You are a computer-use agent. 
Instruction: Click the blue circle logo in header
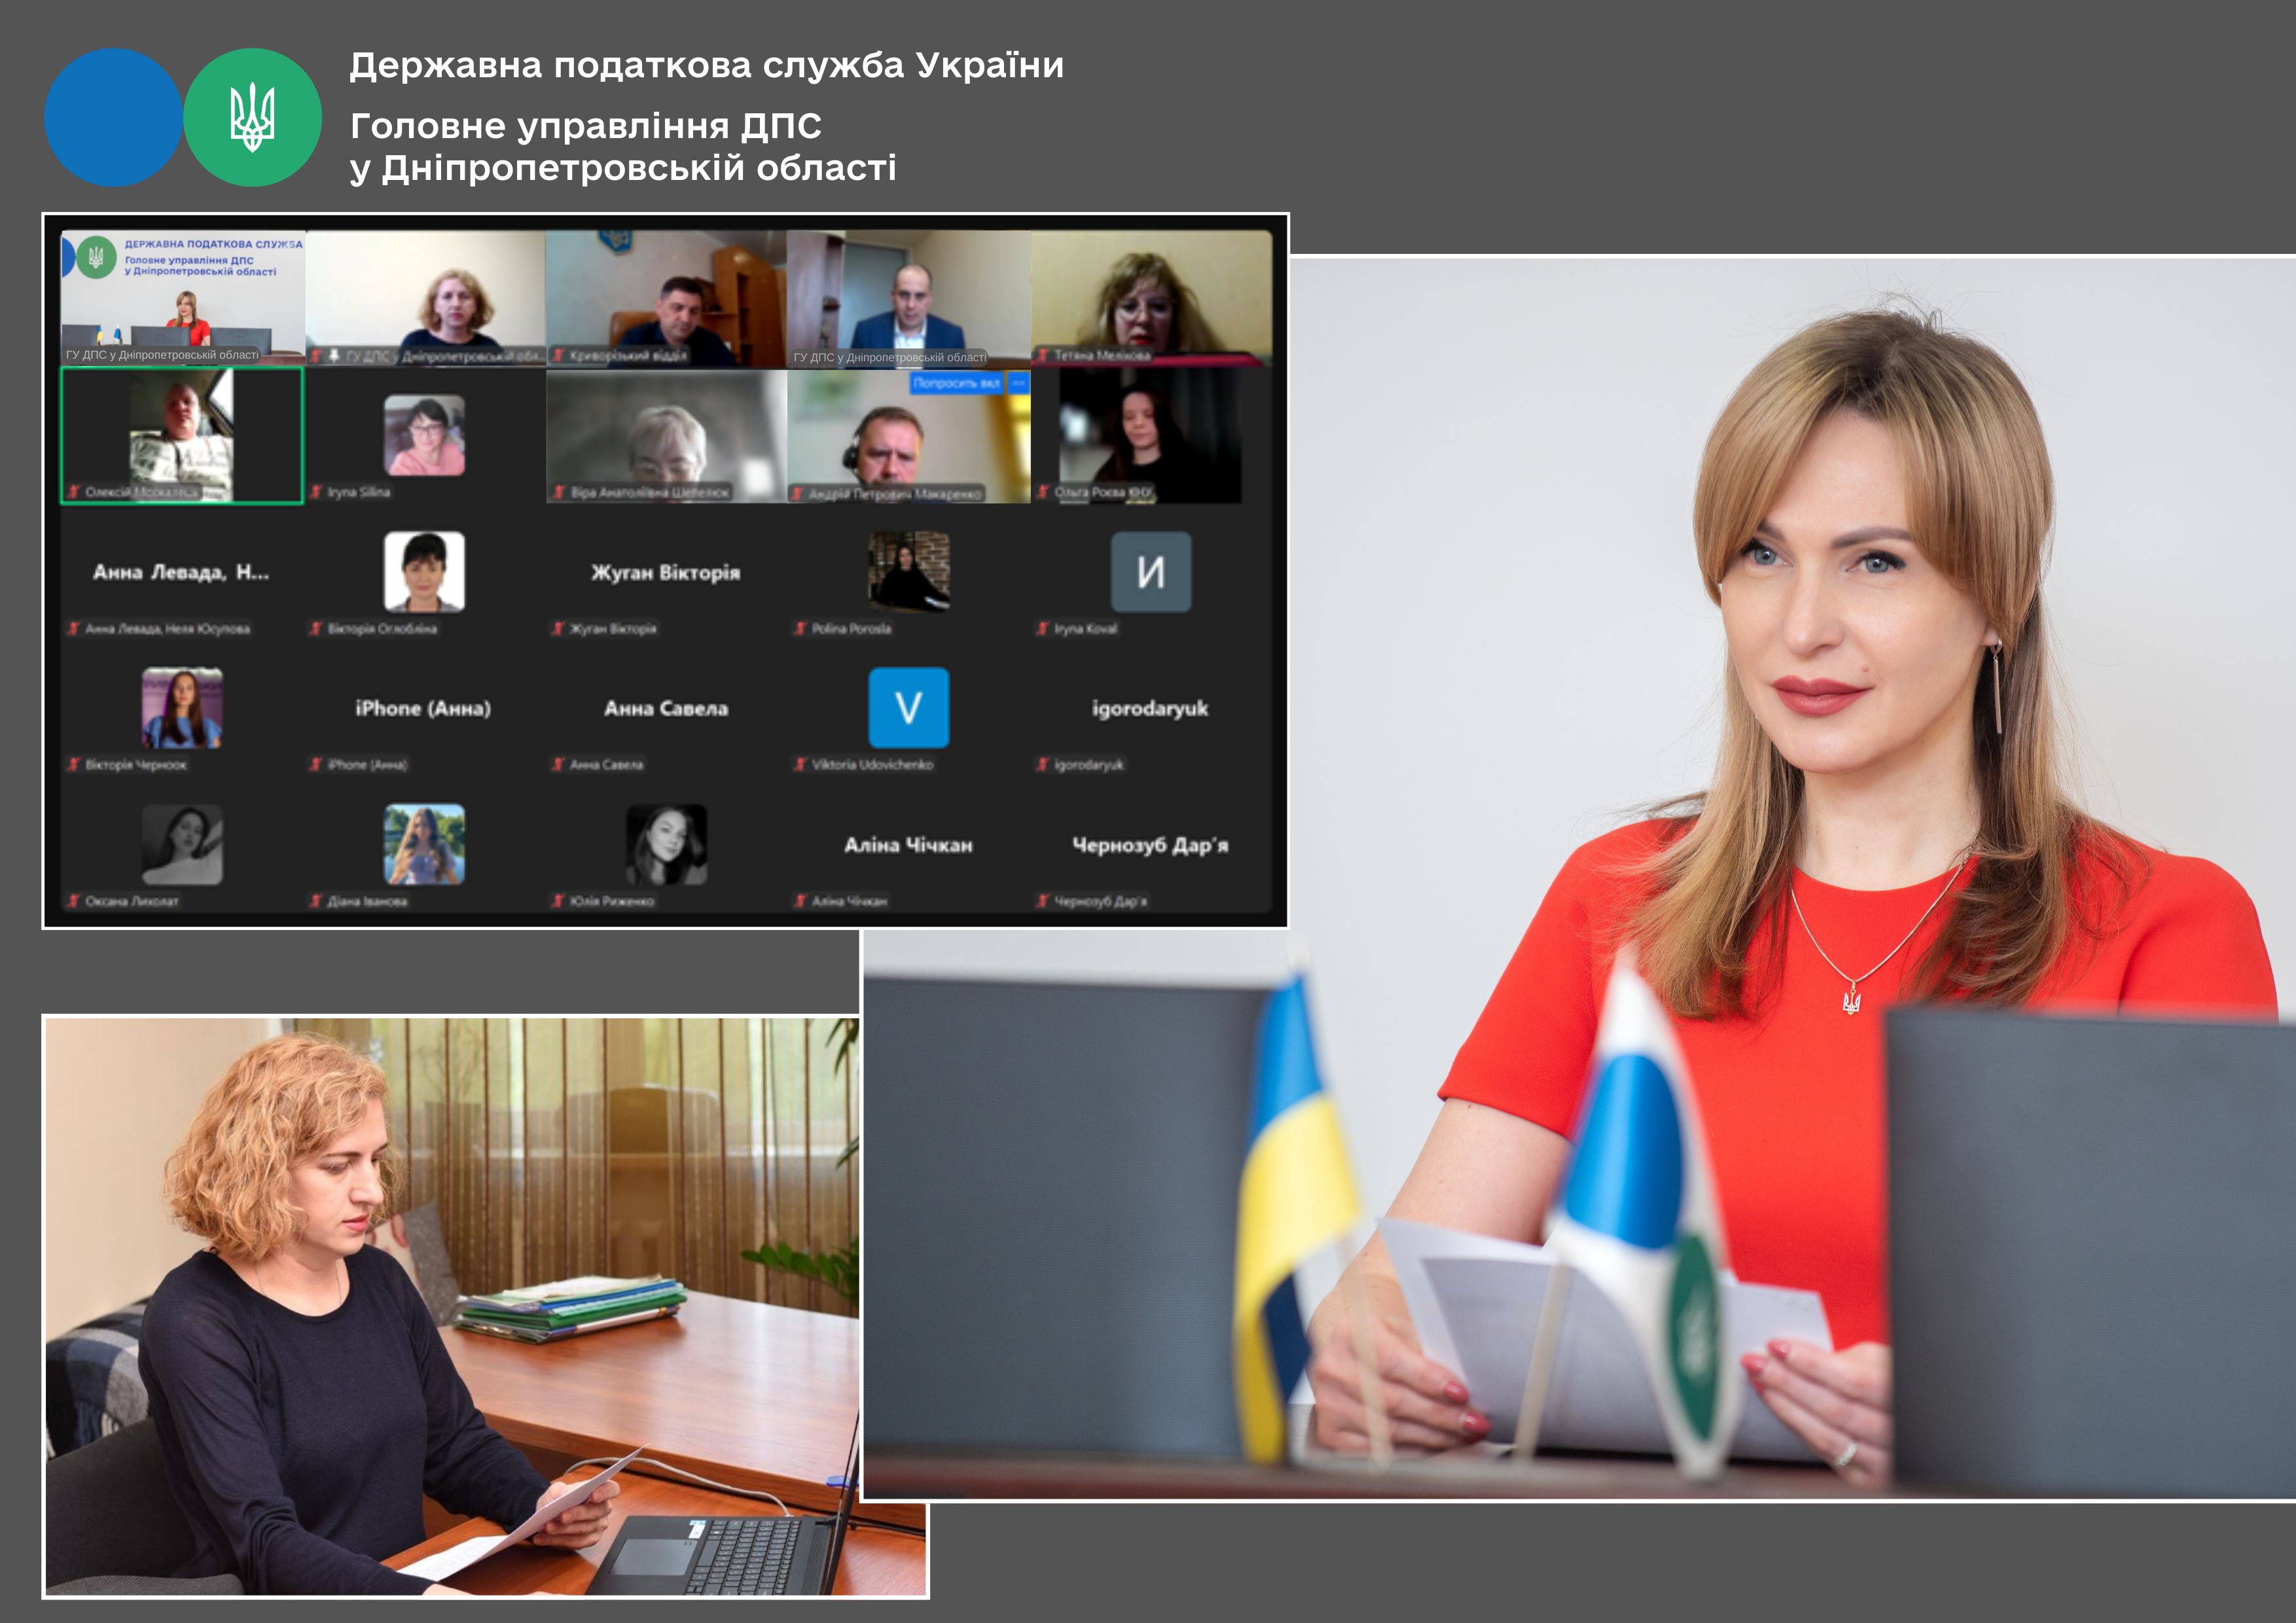[113, 117]
